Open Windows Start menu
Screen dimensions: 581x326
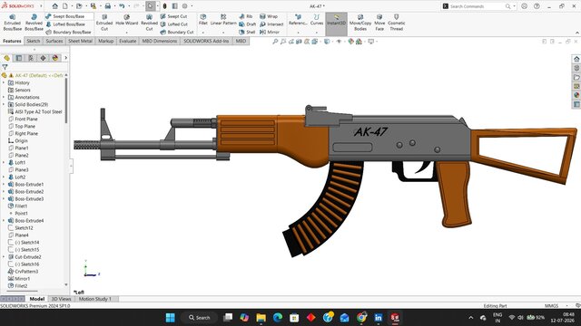pos(171,318)
